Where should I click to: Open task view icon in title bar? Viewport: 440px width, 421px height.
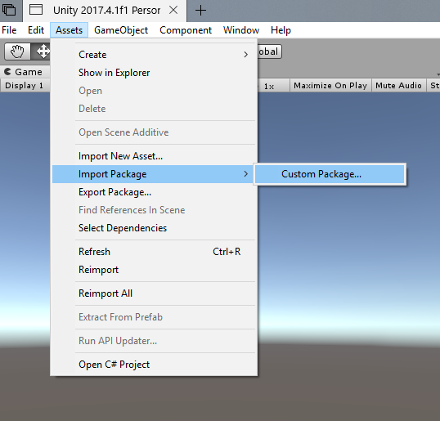[x=9, y=10]
